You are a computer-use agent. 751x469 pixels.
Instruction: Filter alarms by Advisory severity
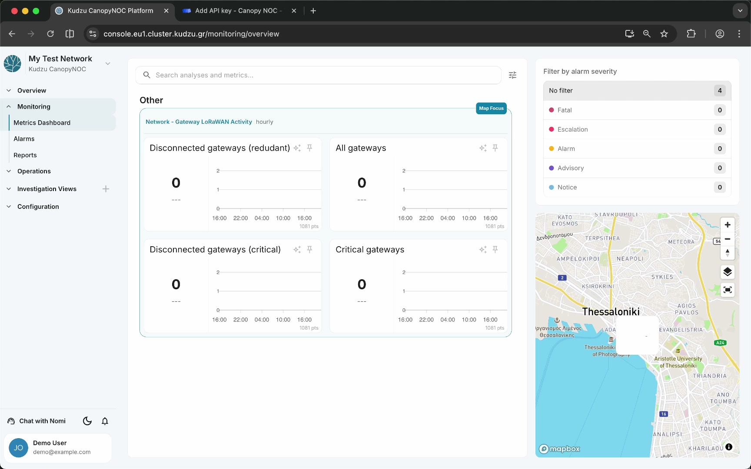[x=637, y=168]
